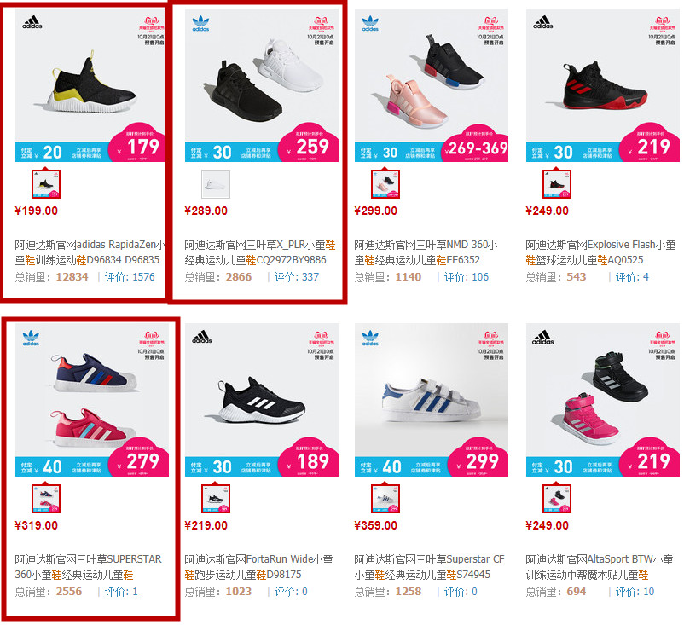Click the X_PLR CQ2972BY9886 product title
This screenshot has width=684, height=625.
point(260,252)
